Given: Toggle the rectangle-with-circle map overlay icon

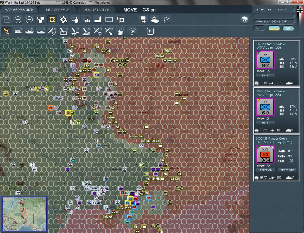Looking at the screenshot, I should click(75, 20).
